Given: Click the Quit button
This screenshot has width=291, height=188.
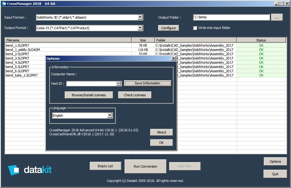Looking at the screenshot, I should point(275,174).
